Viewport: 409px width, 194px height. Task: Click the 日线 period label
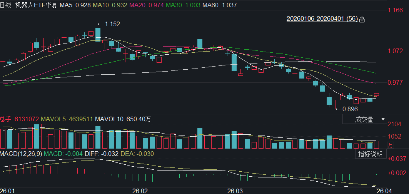tap(5, 5)
